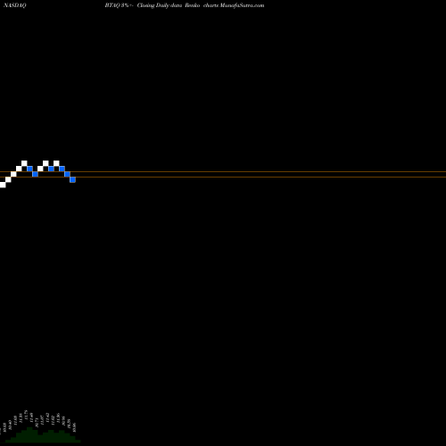Select the final blue Renko brick of the downtrend
Screen dimensions: 446x446
click(x=72, y=179)
